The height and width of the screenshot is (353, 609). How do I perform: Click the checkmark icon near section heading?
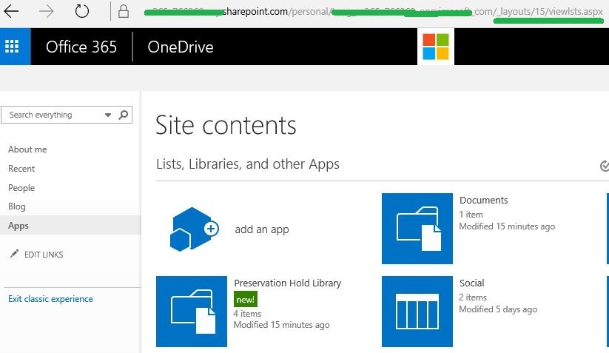click(604, 166)
